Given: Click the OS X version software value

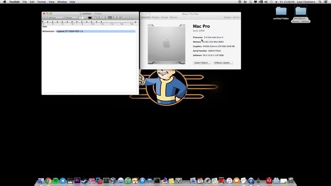Looking at the screenshot, I should (213, 55).
